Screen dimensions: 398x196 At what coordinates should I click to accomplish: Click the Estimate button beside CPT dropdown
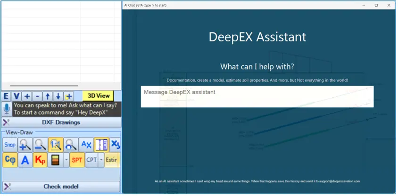(112, 160)
